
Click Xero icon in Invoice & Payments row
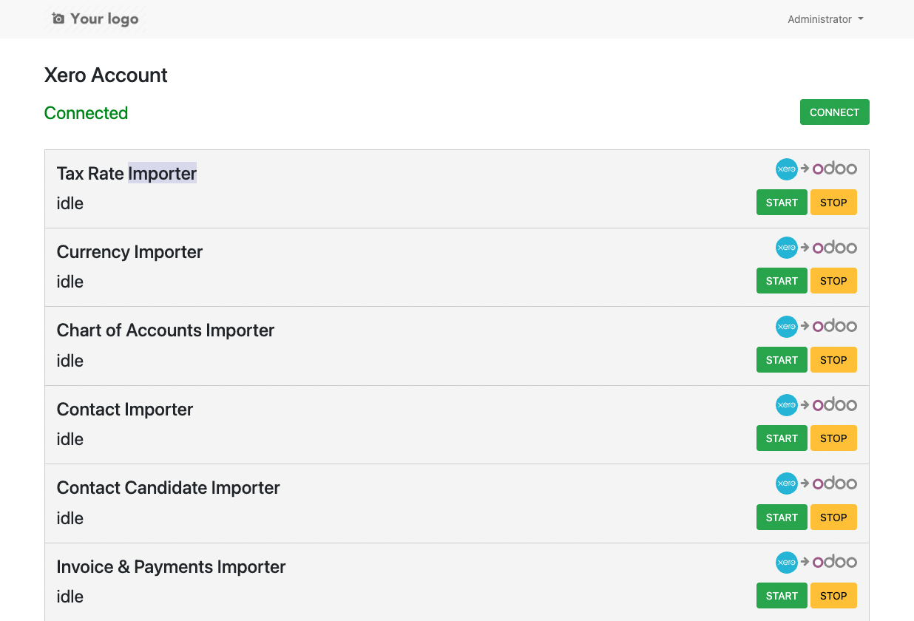pyautogui.click(x=787, y=563)
